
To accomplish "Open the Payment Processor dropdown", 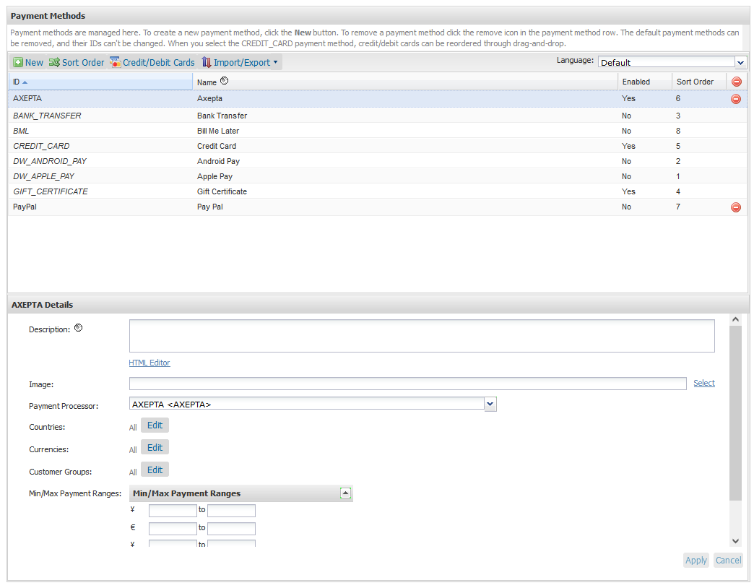I will click(x=490, y=405).
